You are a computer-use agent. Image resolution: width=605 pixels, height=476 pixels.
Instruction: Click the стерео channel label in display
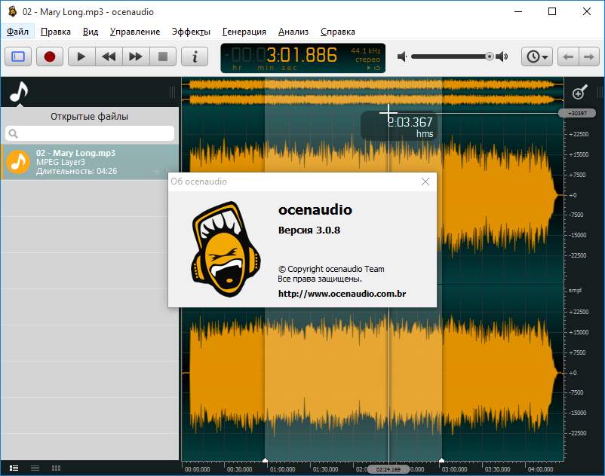pos(367,59)
